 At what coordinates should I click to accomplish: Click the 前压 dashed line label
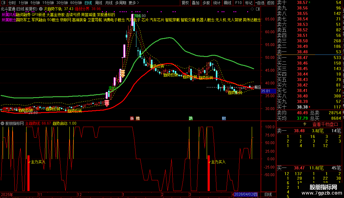258,87
